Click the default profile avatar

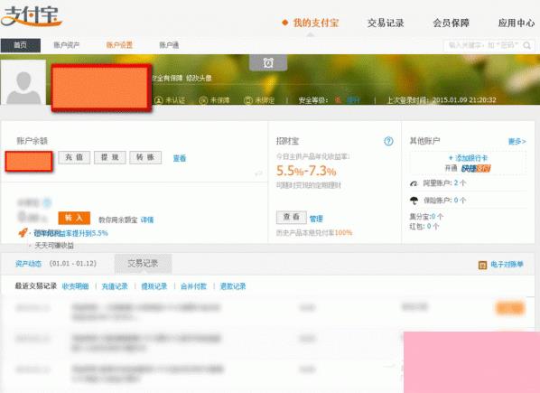[x=23, y=82]
